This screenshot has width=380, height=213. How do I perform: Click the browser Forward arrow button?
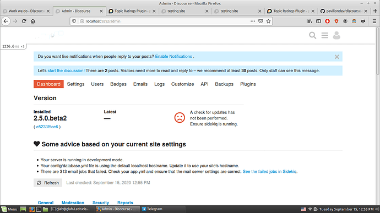15,21
